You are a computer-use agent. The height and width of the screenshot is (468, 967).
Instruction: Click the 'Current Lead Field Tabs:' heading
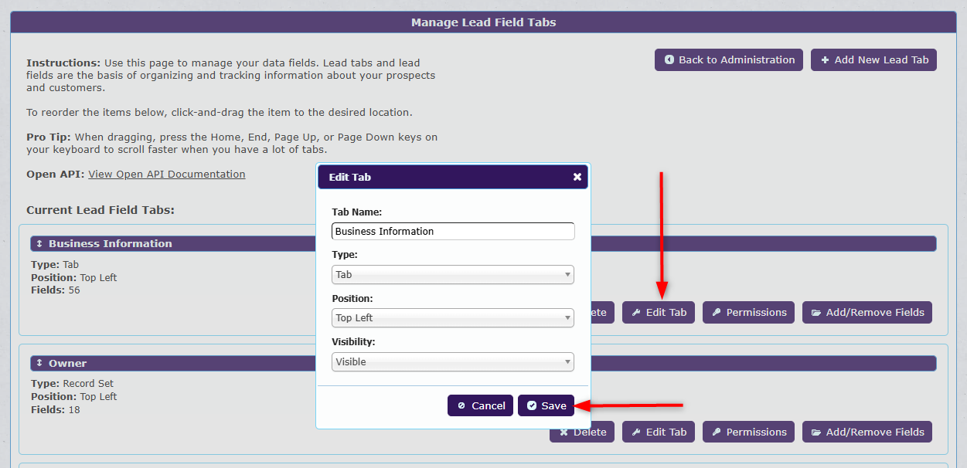(100, 210)
